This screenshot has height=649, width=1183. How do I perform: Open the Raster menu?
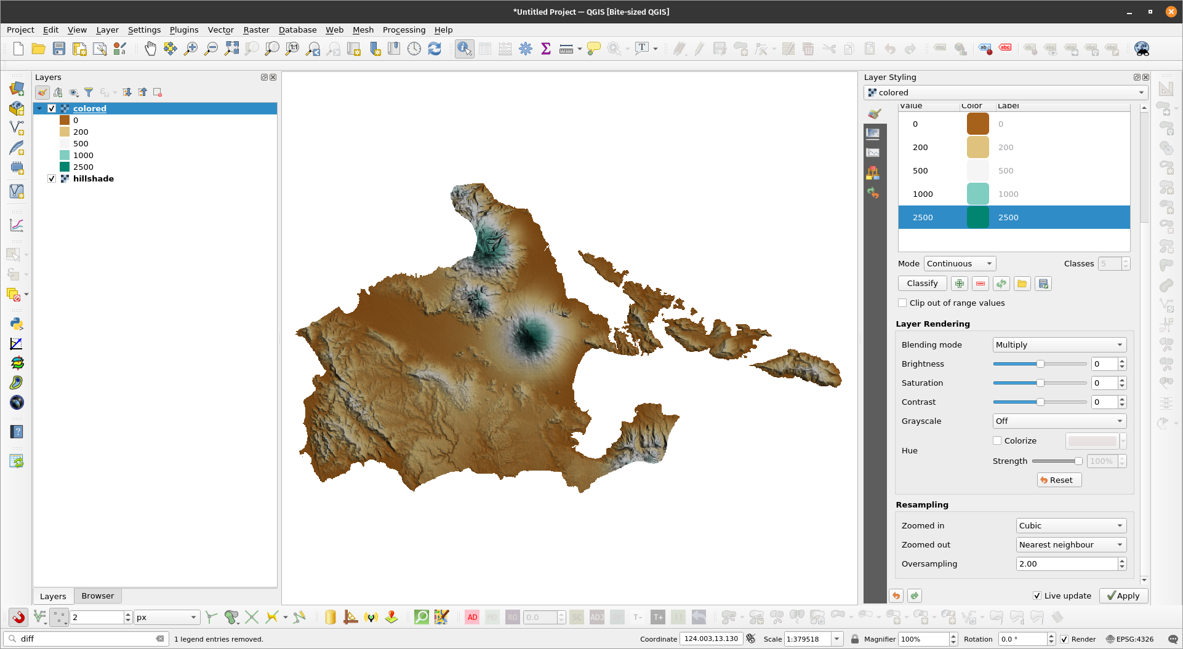pos(256,30)
